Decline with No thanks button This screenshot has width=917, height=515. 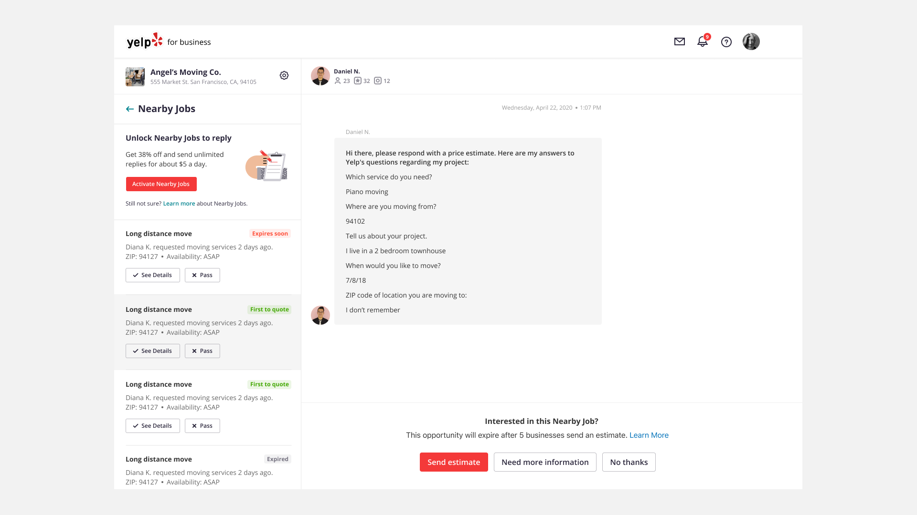pyautogui.click(x=629, y=462)
